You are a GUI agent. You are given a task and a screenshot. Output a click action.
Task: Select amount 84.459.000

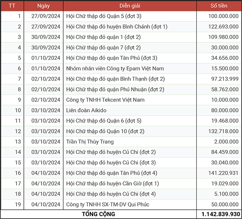(225, 152)
